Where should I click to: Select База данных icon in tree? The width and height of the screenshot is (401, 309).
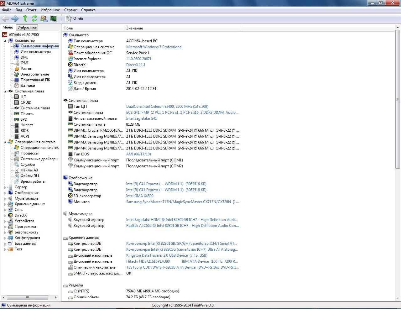[x=11, y=244]
